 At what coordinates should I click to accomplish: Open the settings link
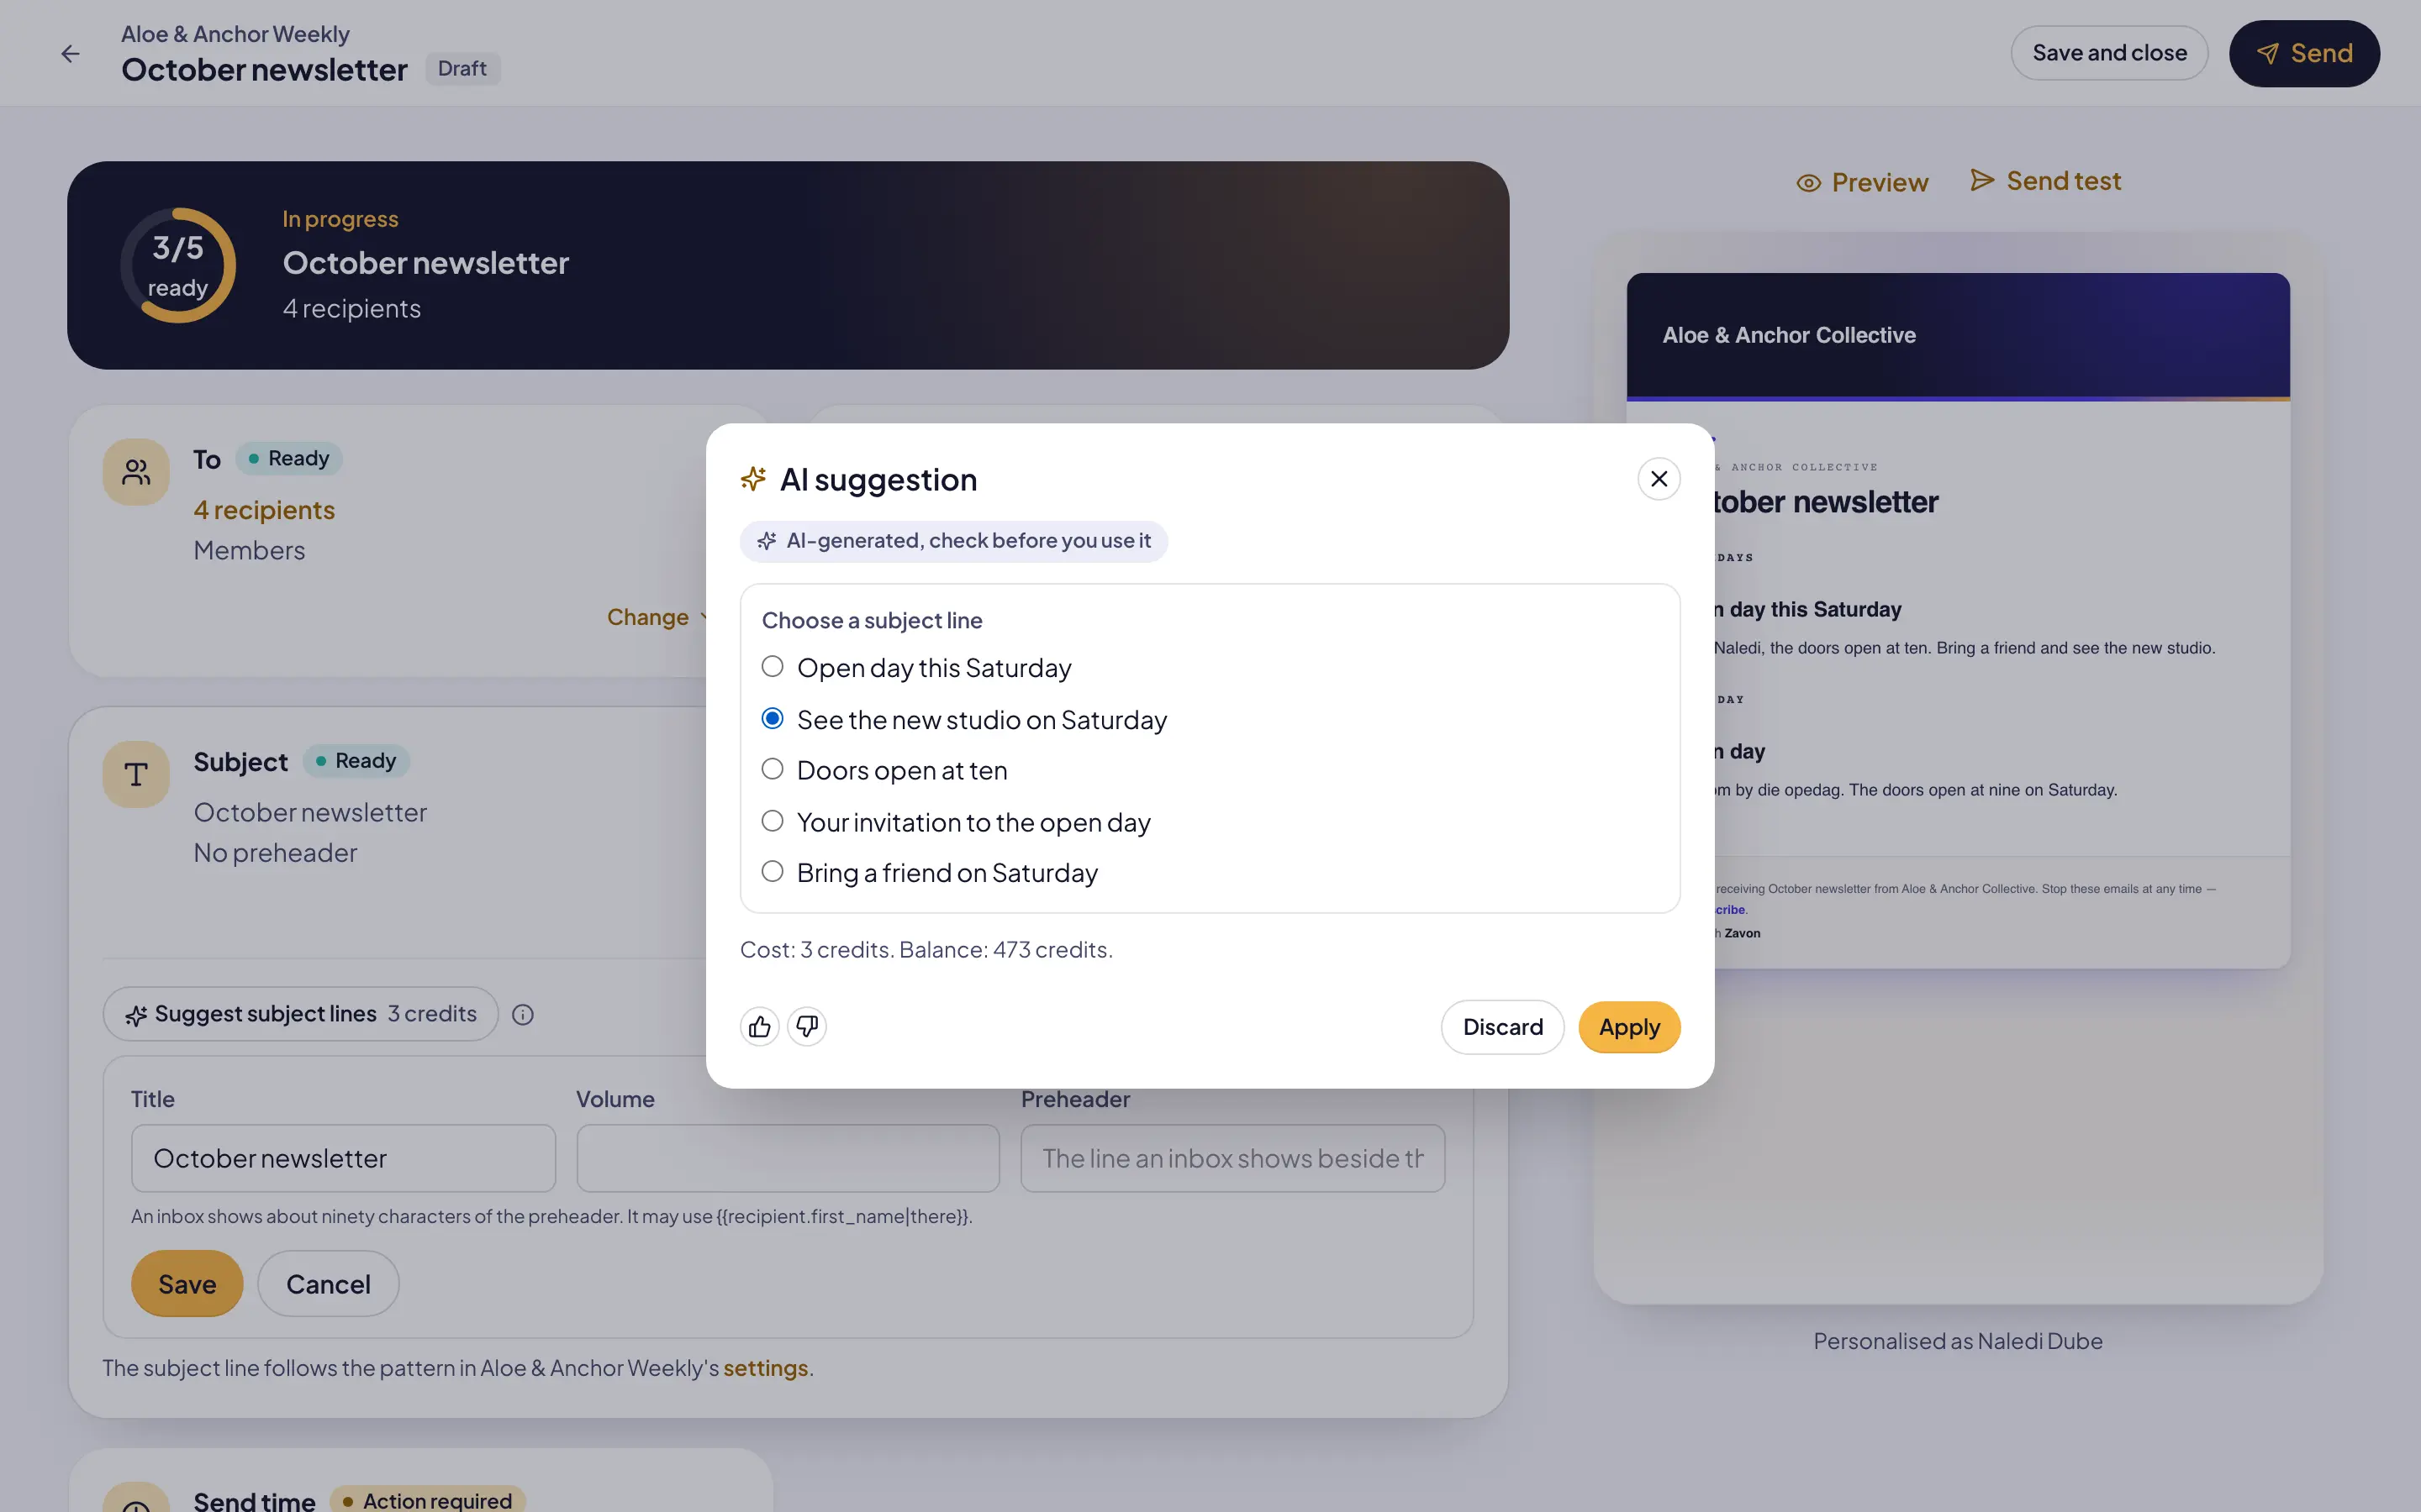click(765, 1368)
